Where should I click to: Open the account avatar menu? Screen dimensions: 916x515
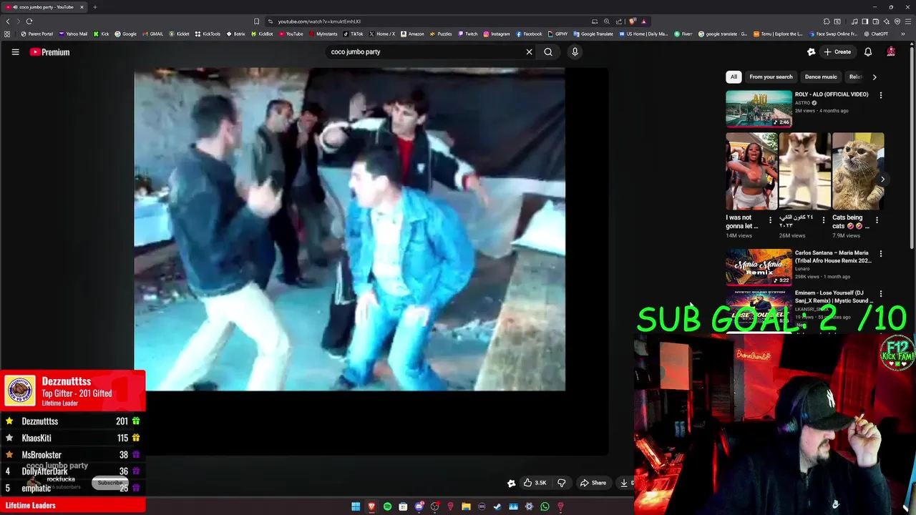click(x=891, y=51)
